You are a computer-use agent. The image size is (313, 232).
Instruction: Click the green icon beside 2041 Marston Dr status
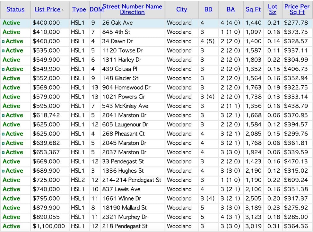click(3, 116)
